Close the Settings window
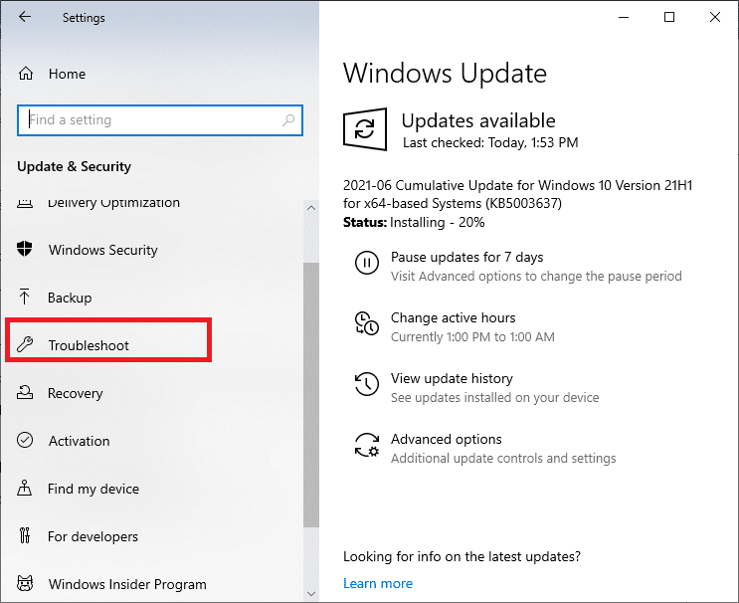The image size is (739, 603). point(715,18)
